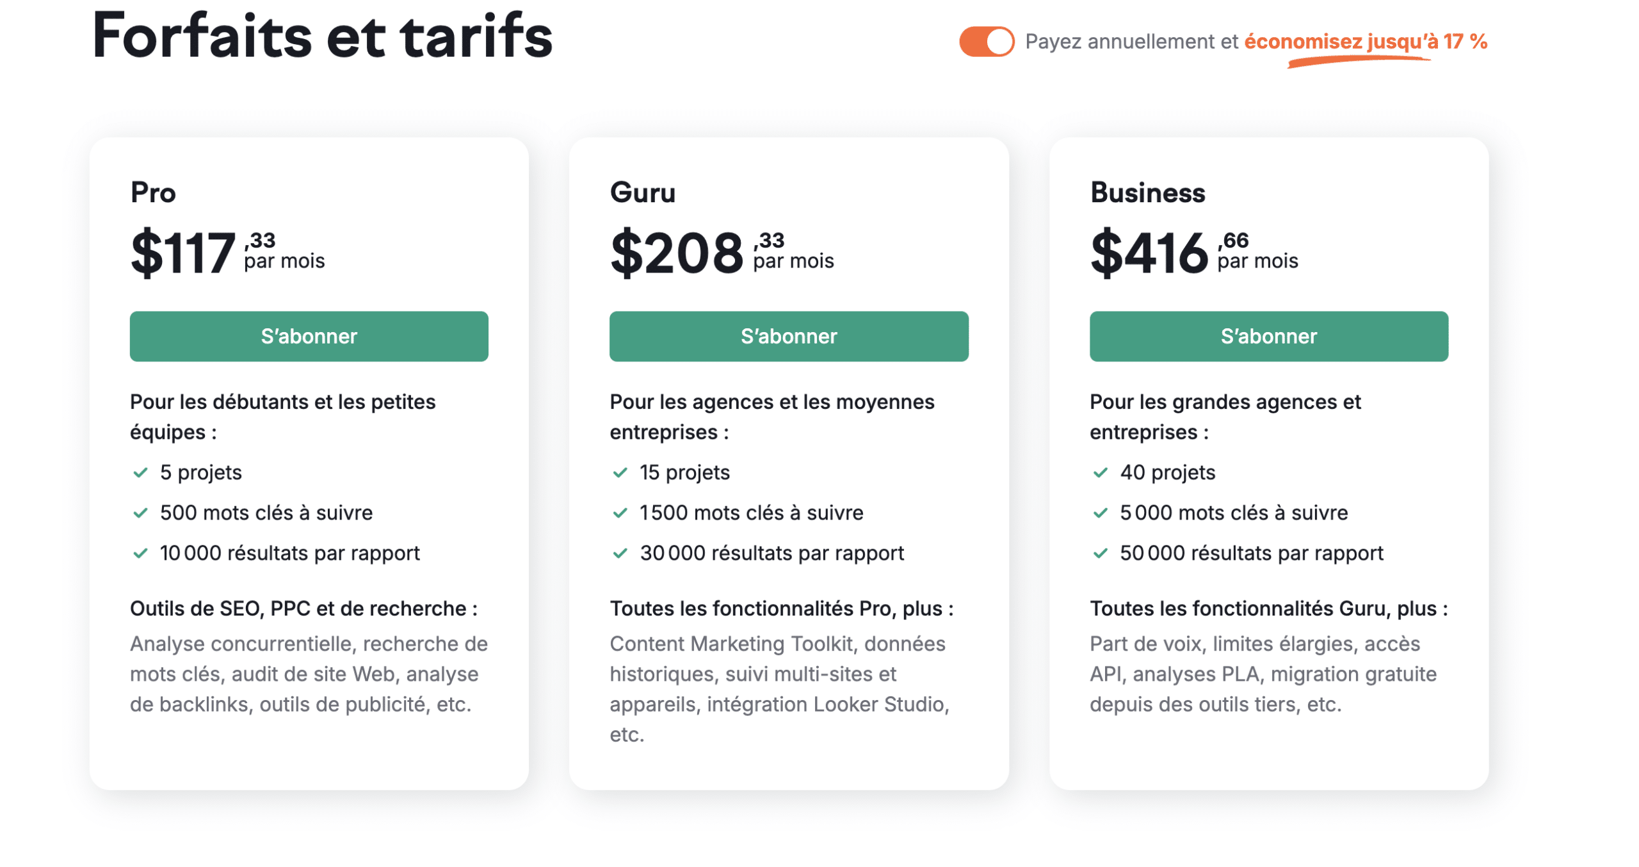
Task: Click S'abonner button for Guru plan
Action: click(788, 336)
